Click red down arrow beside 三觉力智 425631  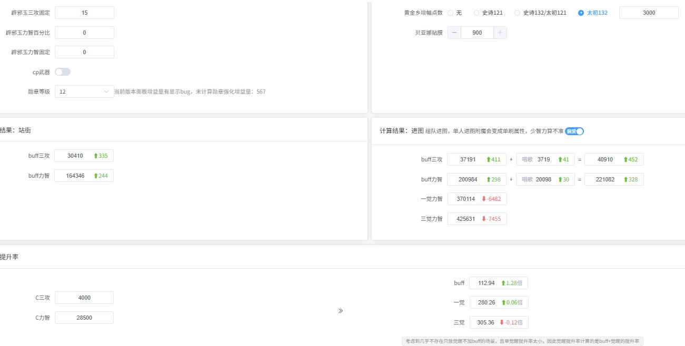tap(484, 219)
